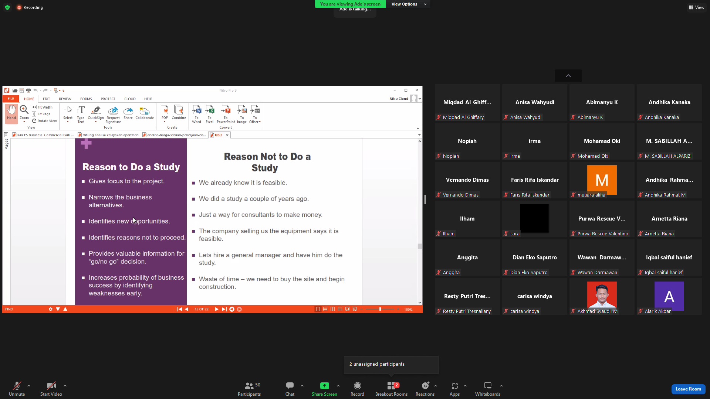
Task: Convert the document To Excel
Action: tap(210, 114)
